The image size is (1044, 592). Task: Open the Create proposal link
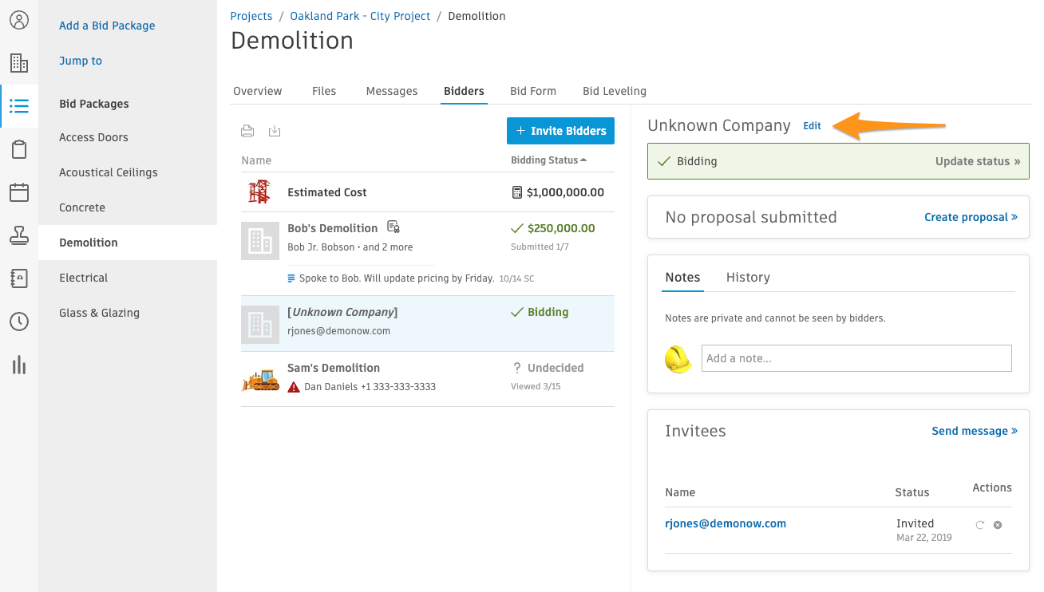click(971, 217)
